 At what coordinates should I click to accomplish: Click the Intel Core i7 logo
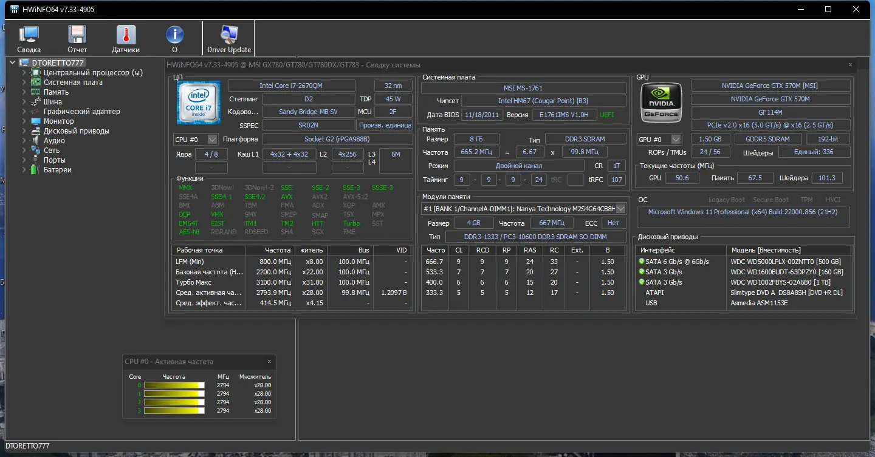coord(199,103)
